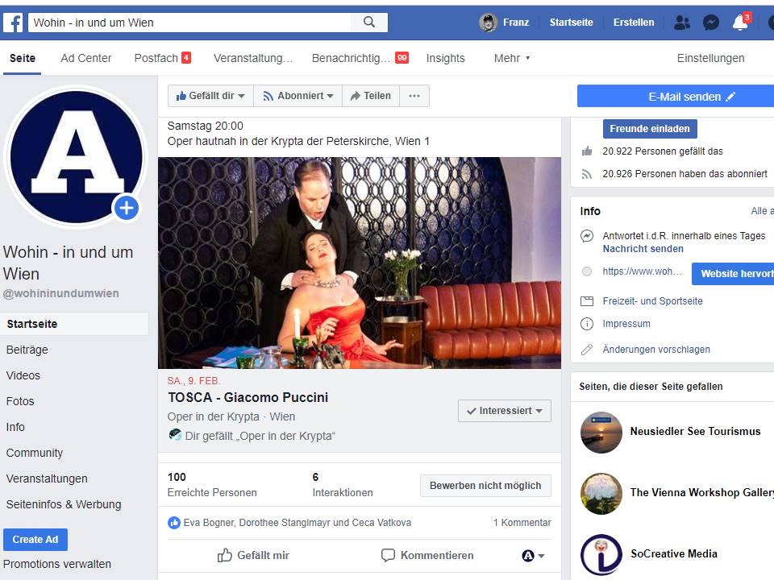Click Kommentieren on the post

427,556
